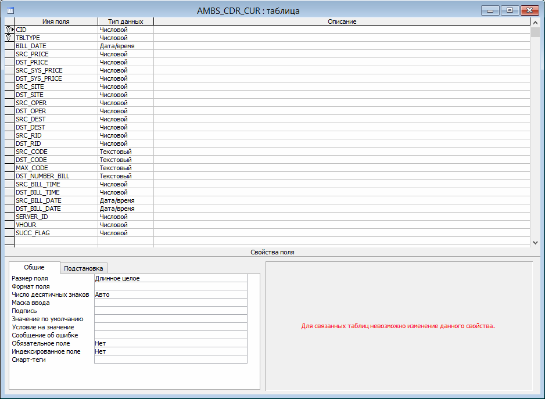Select the DST_BILL_TIME field name
The height and width of the screenshot is (399, 545).
[x=38, y=192]
